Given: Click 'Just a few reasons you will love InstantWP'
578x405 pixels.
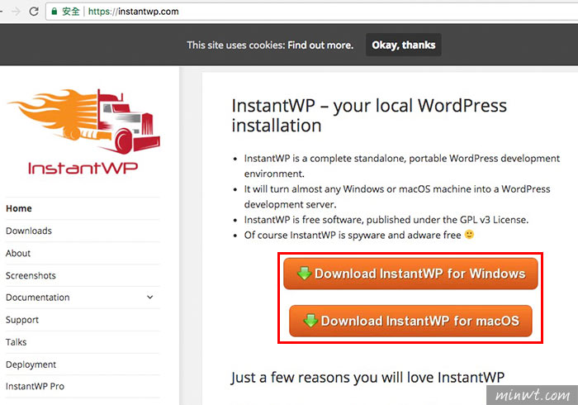Looking at the screenshot, I should tap(367, 378).
